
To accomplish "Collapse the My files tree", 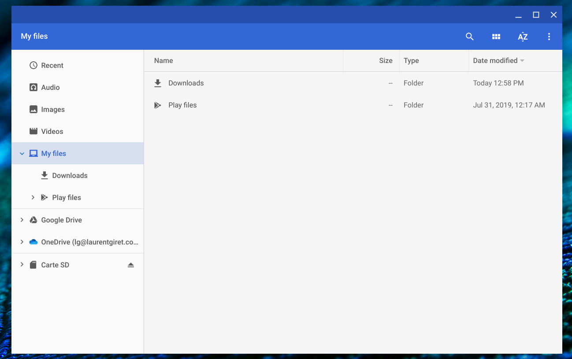I will 22,154.
